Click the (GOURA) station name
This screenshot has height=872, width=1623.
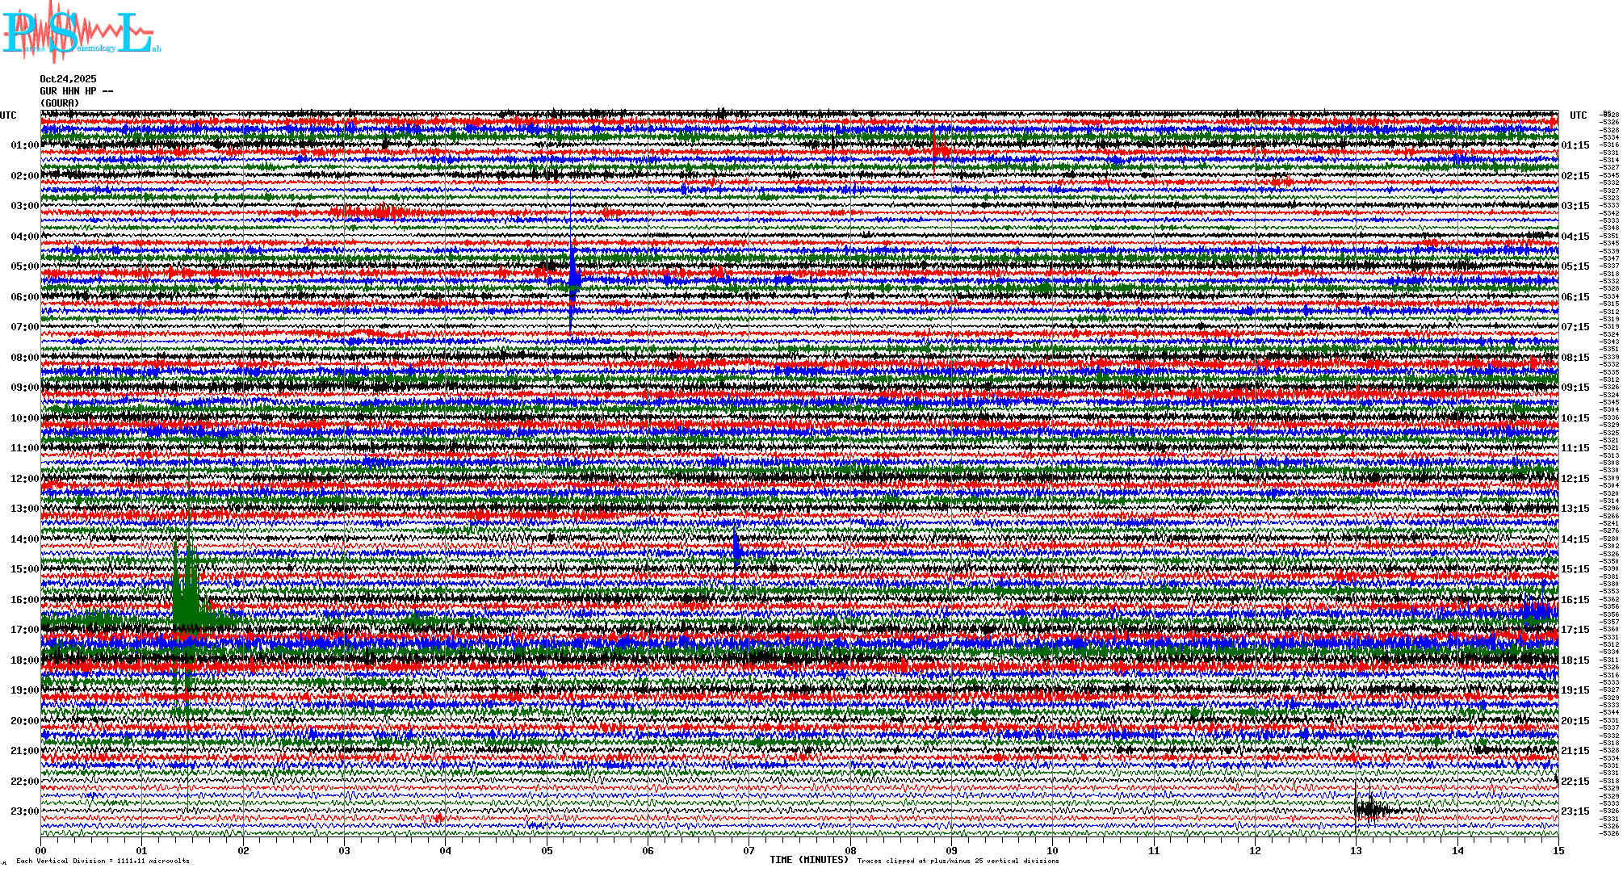(60, 103)
